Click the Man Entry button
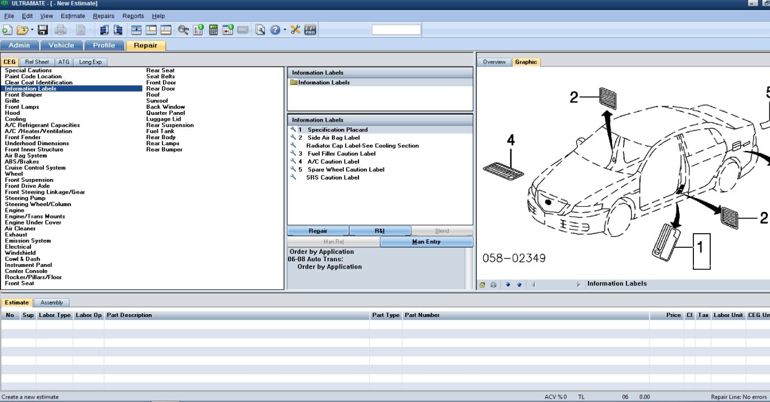Viewport: 770px width, 402px height. point(427,242)
